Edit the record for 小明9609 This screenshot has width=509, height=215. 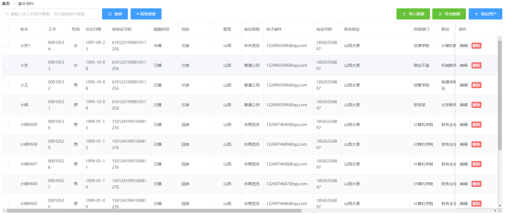[464, 125]
